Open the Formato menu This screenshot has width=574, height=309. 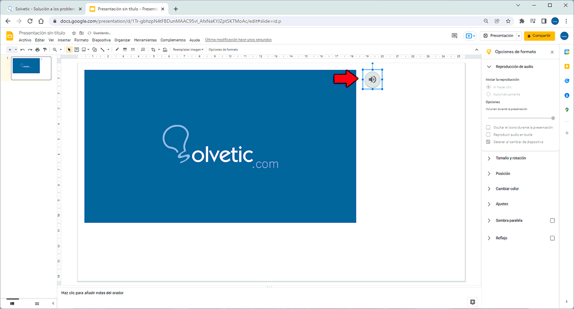[x=81, y=40]
